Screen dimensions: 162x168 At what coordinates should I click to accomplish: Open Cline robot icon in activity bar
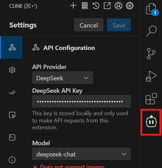pos(151,122)
